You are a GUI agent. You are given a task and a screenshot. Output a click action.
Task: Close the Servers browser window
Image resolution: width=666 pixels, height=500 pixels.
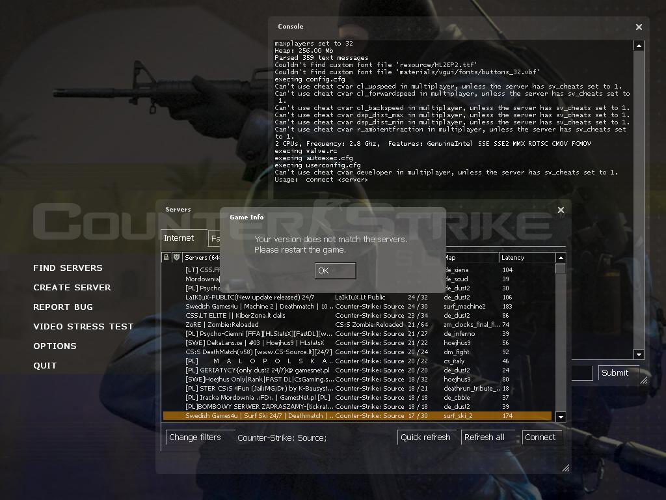[561, 210]
